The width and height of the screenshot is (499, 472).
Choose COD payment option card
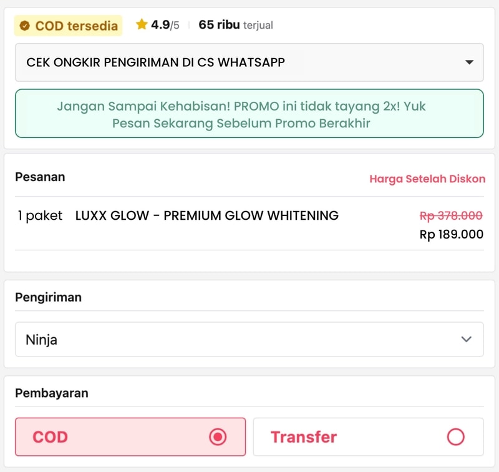tap(130, 436)
